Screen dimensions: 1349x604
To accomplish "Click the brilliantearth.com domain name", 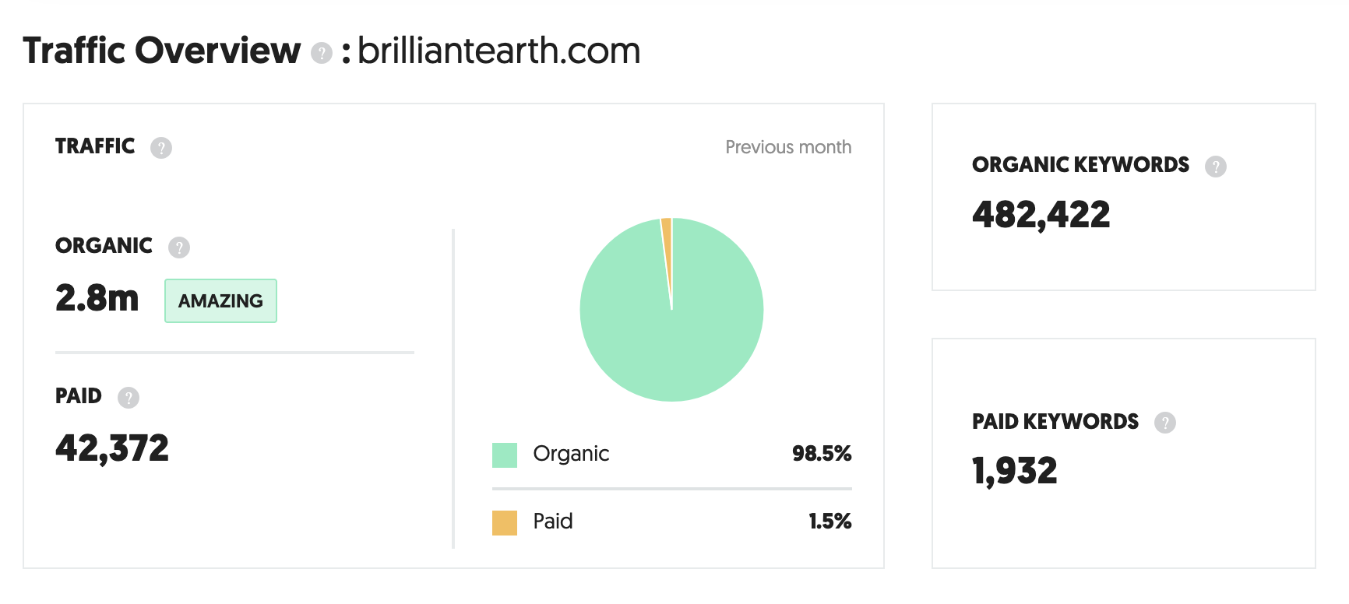I will tap(498, 51).
